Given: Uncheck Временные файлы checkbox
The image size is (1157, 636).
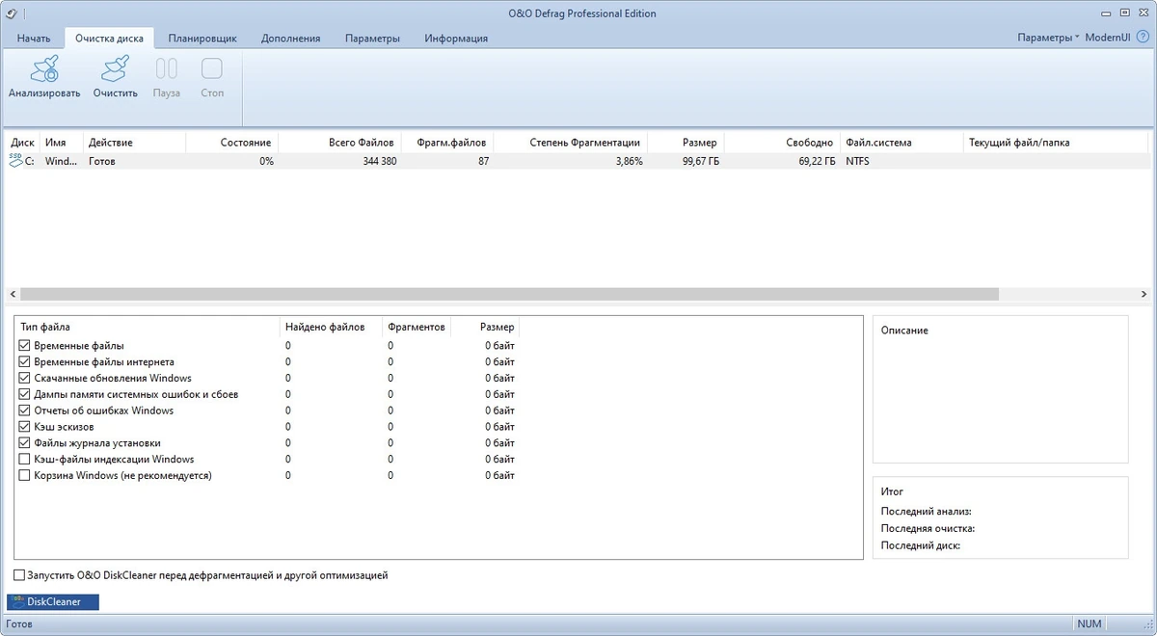Looking at the screenshot, I should [x=25, y=345].
